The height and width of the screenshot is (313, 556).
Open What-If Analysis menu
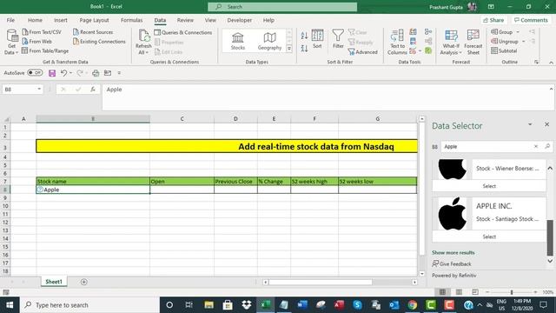coord(451,42)
